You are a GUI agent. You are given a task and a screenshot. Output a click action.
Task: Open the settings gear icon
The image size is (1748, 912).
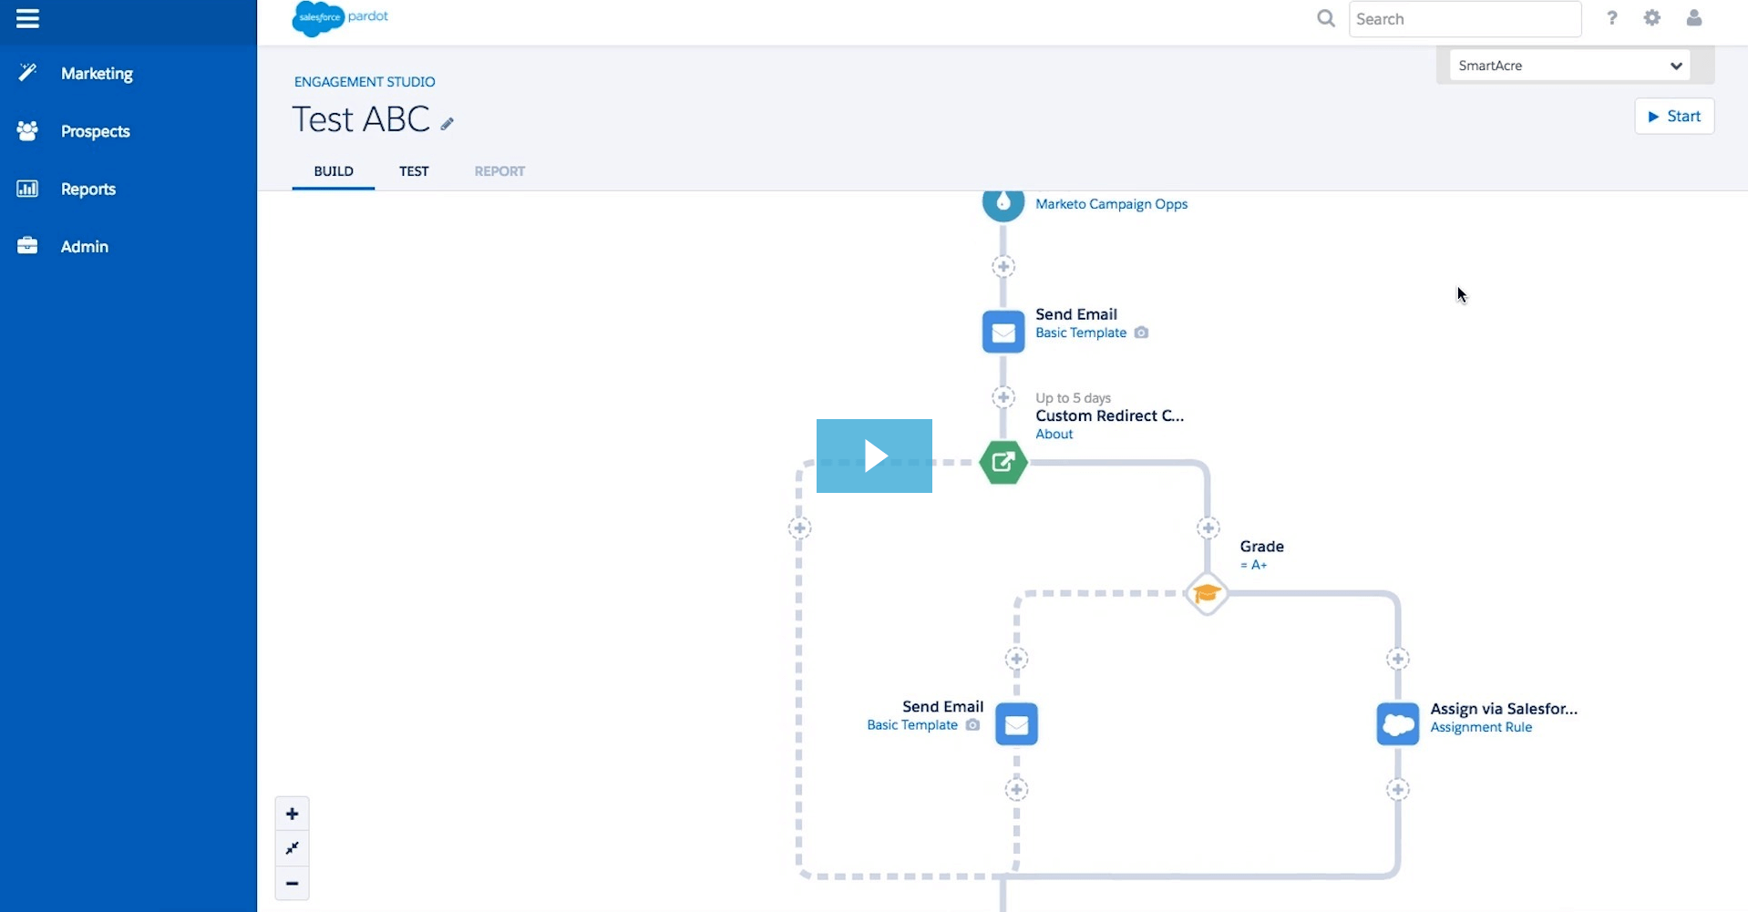[1652, 17]
